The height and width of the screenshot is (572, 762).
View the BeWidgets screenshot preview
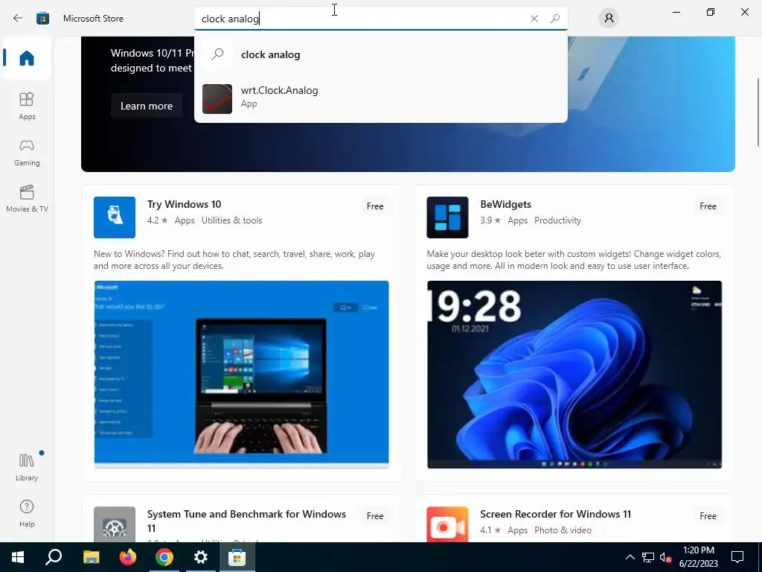pos(574,374)
